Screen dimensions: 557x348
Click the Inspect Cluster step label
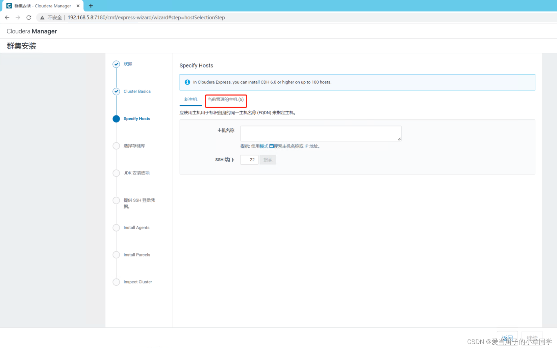tap(138, 282)
